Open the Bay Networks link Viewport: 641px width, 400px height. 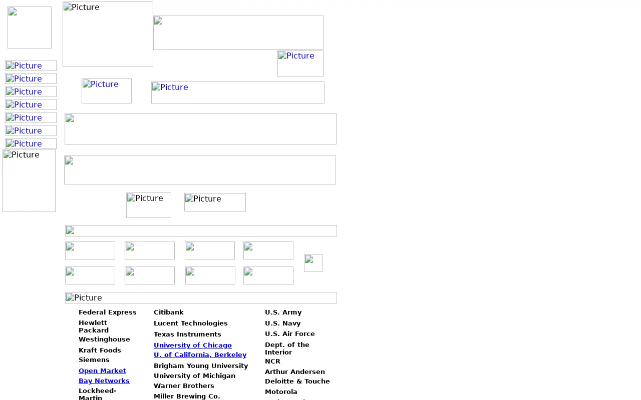pyautogui.click(x=104, y=381)
